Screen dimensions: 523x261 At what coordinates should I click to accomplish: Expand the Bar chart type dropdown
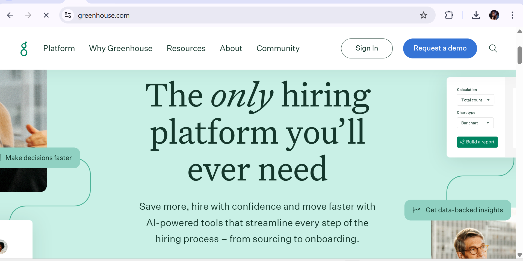tap(475, 123)
